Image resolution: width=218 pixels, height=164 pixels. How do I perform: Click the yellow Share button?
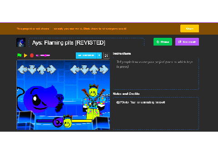click(x=189, y=29)
